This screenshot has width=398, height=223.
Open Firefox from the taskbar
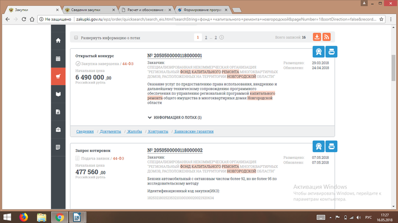pyautogui.click(x=24, y=217)
